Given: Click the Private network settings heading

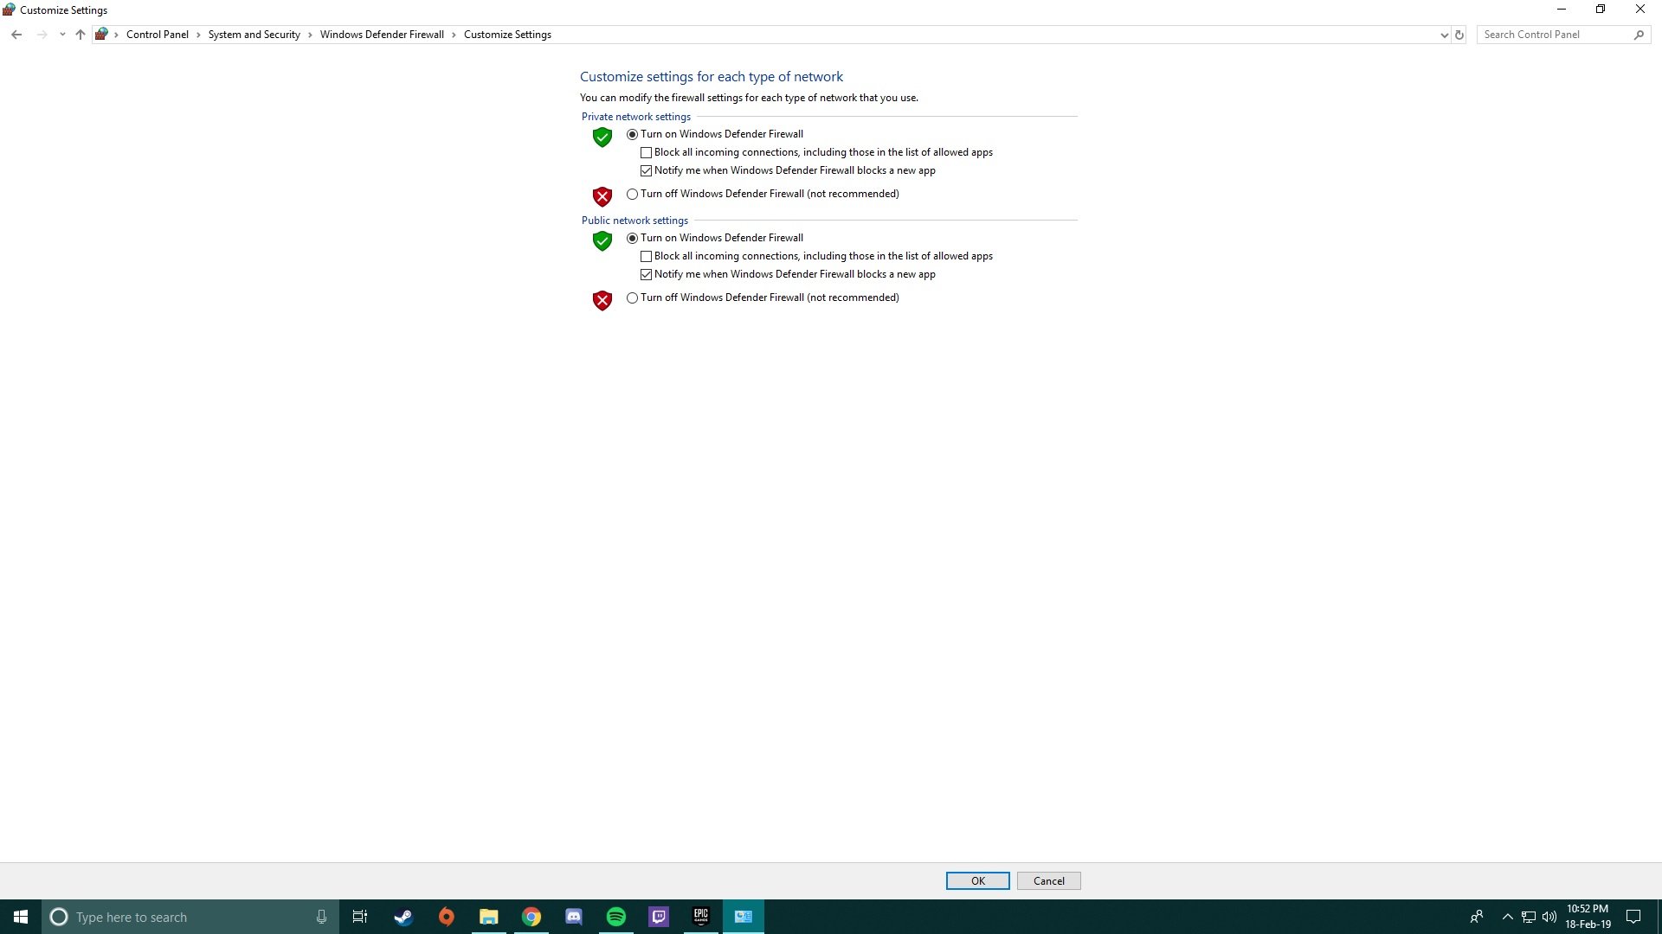Looking at the screenshot, I should click(636, 117).
